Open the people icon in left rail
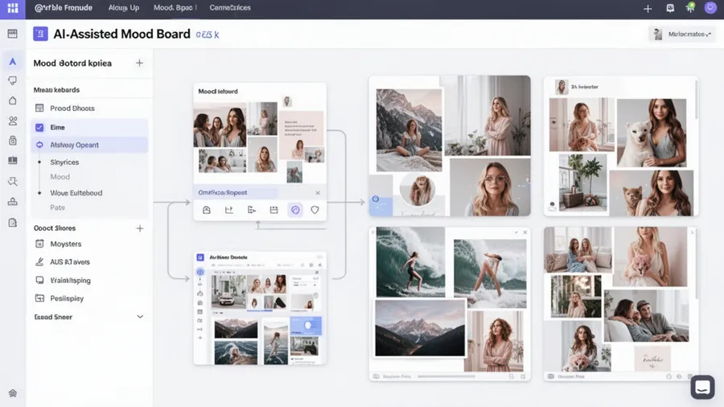 click(12, 121)
